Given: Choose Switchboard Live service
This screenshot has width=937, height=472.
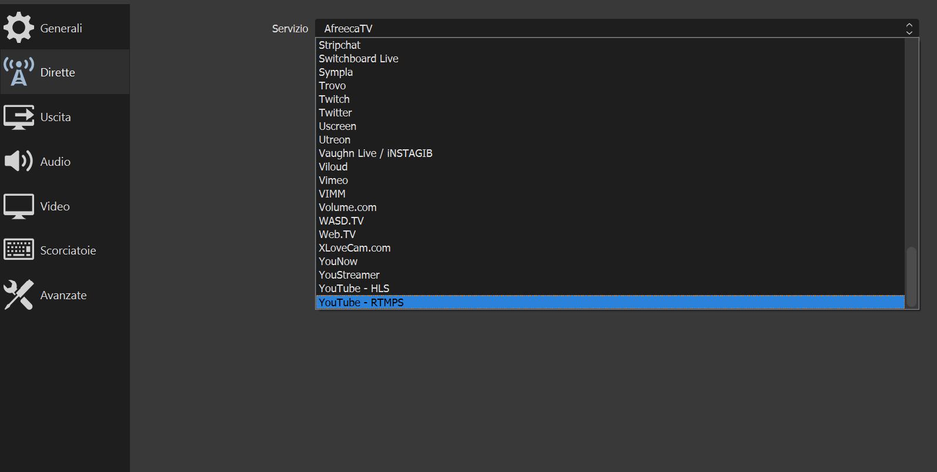Looking at the screenshot, I should [x=610, y=59].
